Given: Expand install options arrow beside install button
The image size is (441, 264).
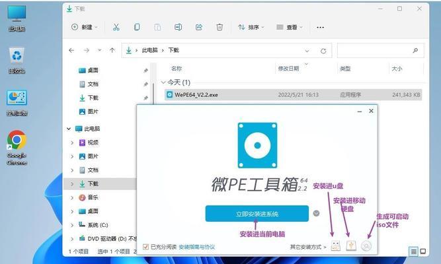Looking at the screenshot, I should click(316, 213).
